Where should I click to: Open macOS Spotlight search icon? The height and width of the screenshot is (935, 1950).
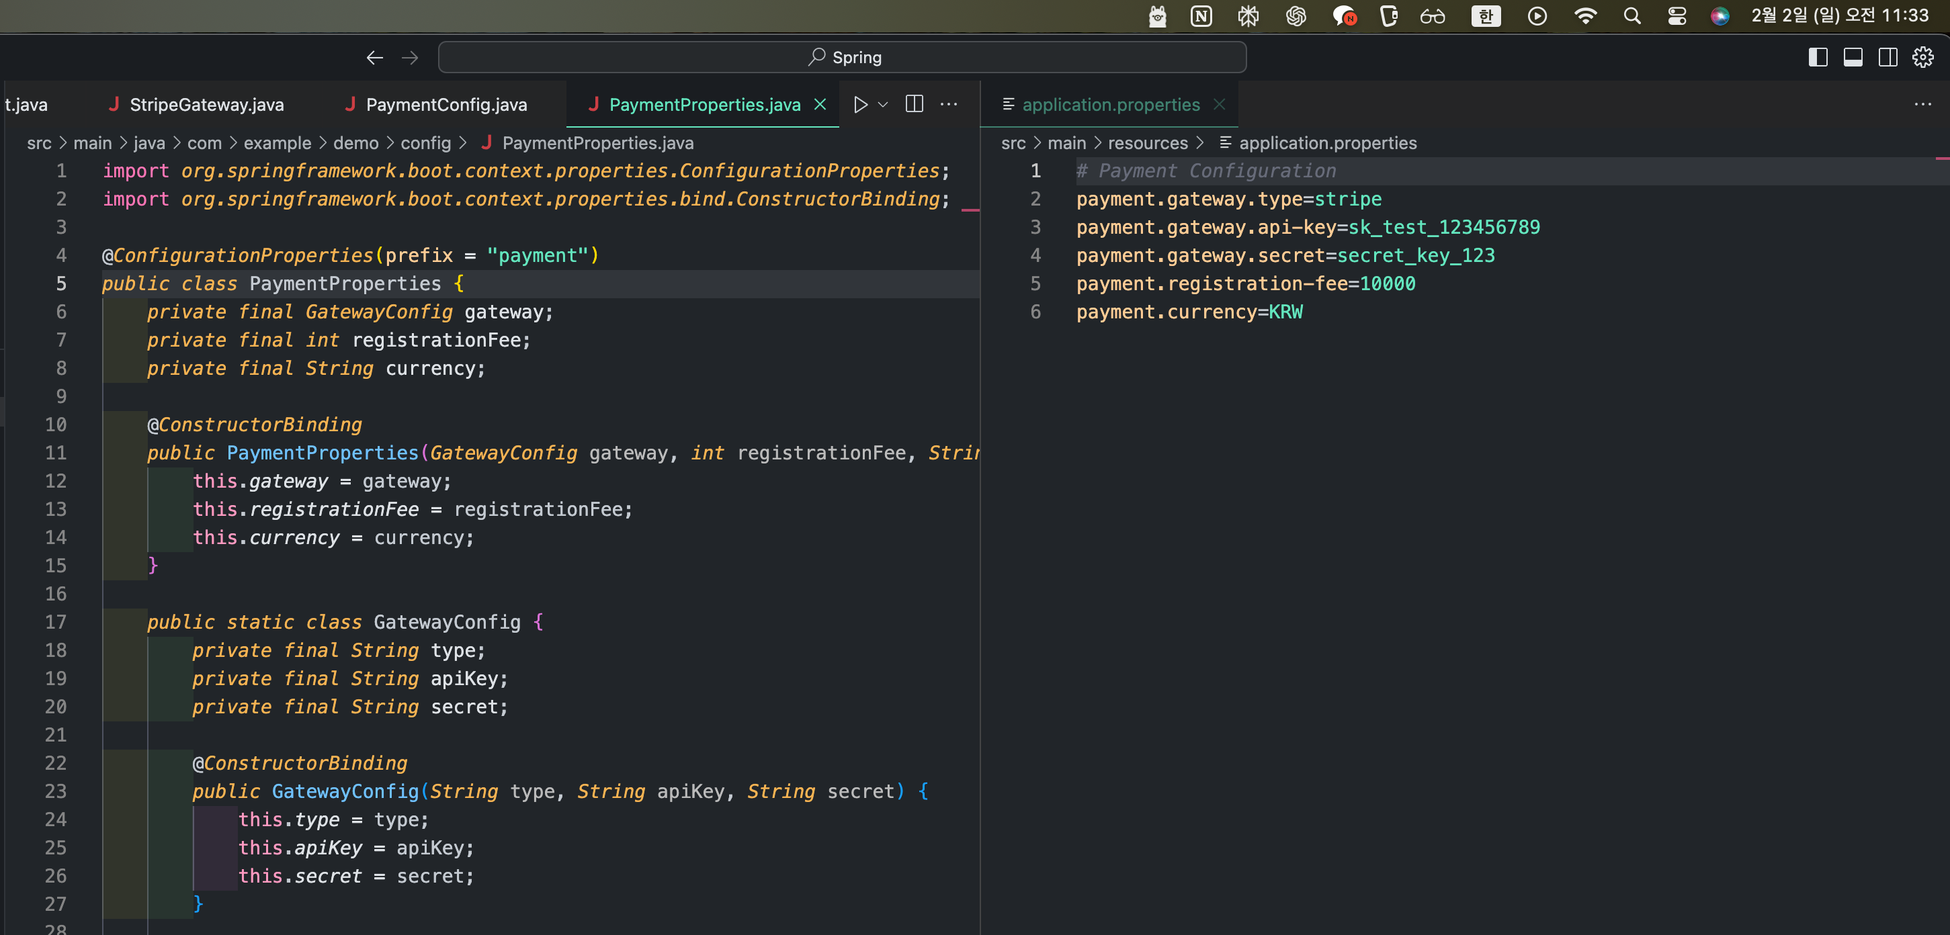pos(1632,16)
